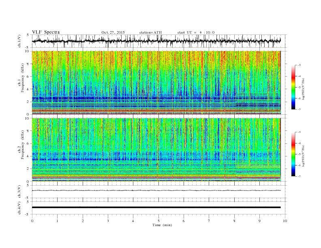
Task: Click time axis tick label "1"
Action: click(57, 221)
